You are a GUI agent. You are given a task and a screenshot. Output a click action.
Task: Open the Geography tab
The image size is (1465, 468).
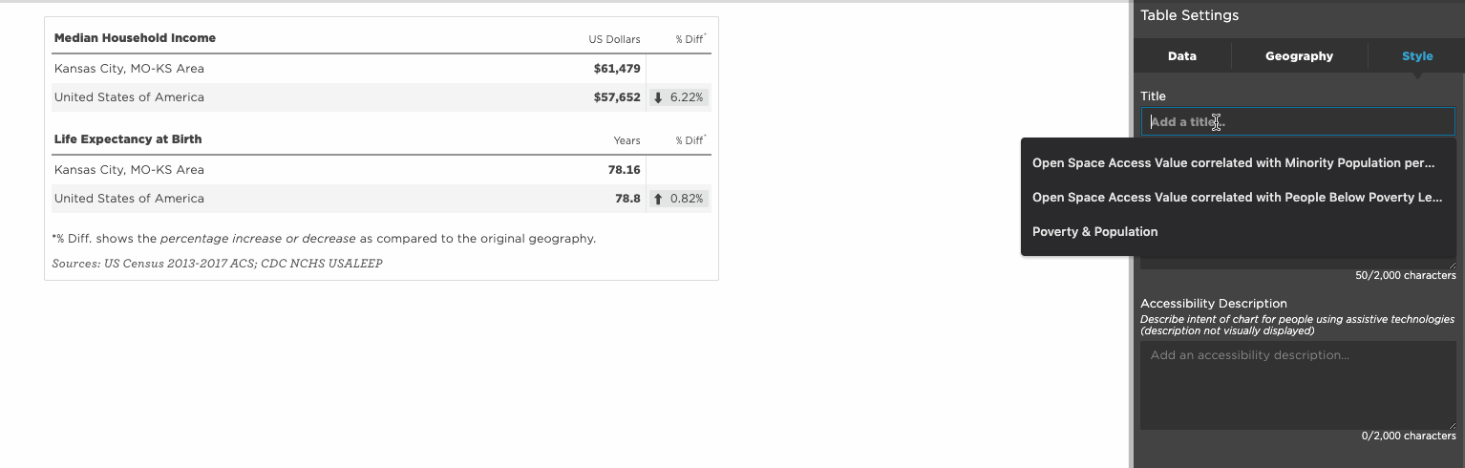[x=1299, y=56]
